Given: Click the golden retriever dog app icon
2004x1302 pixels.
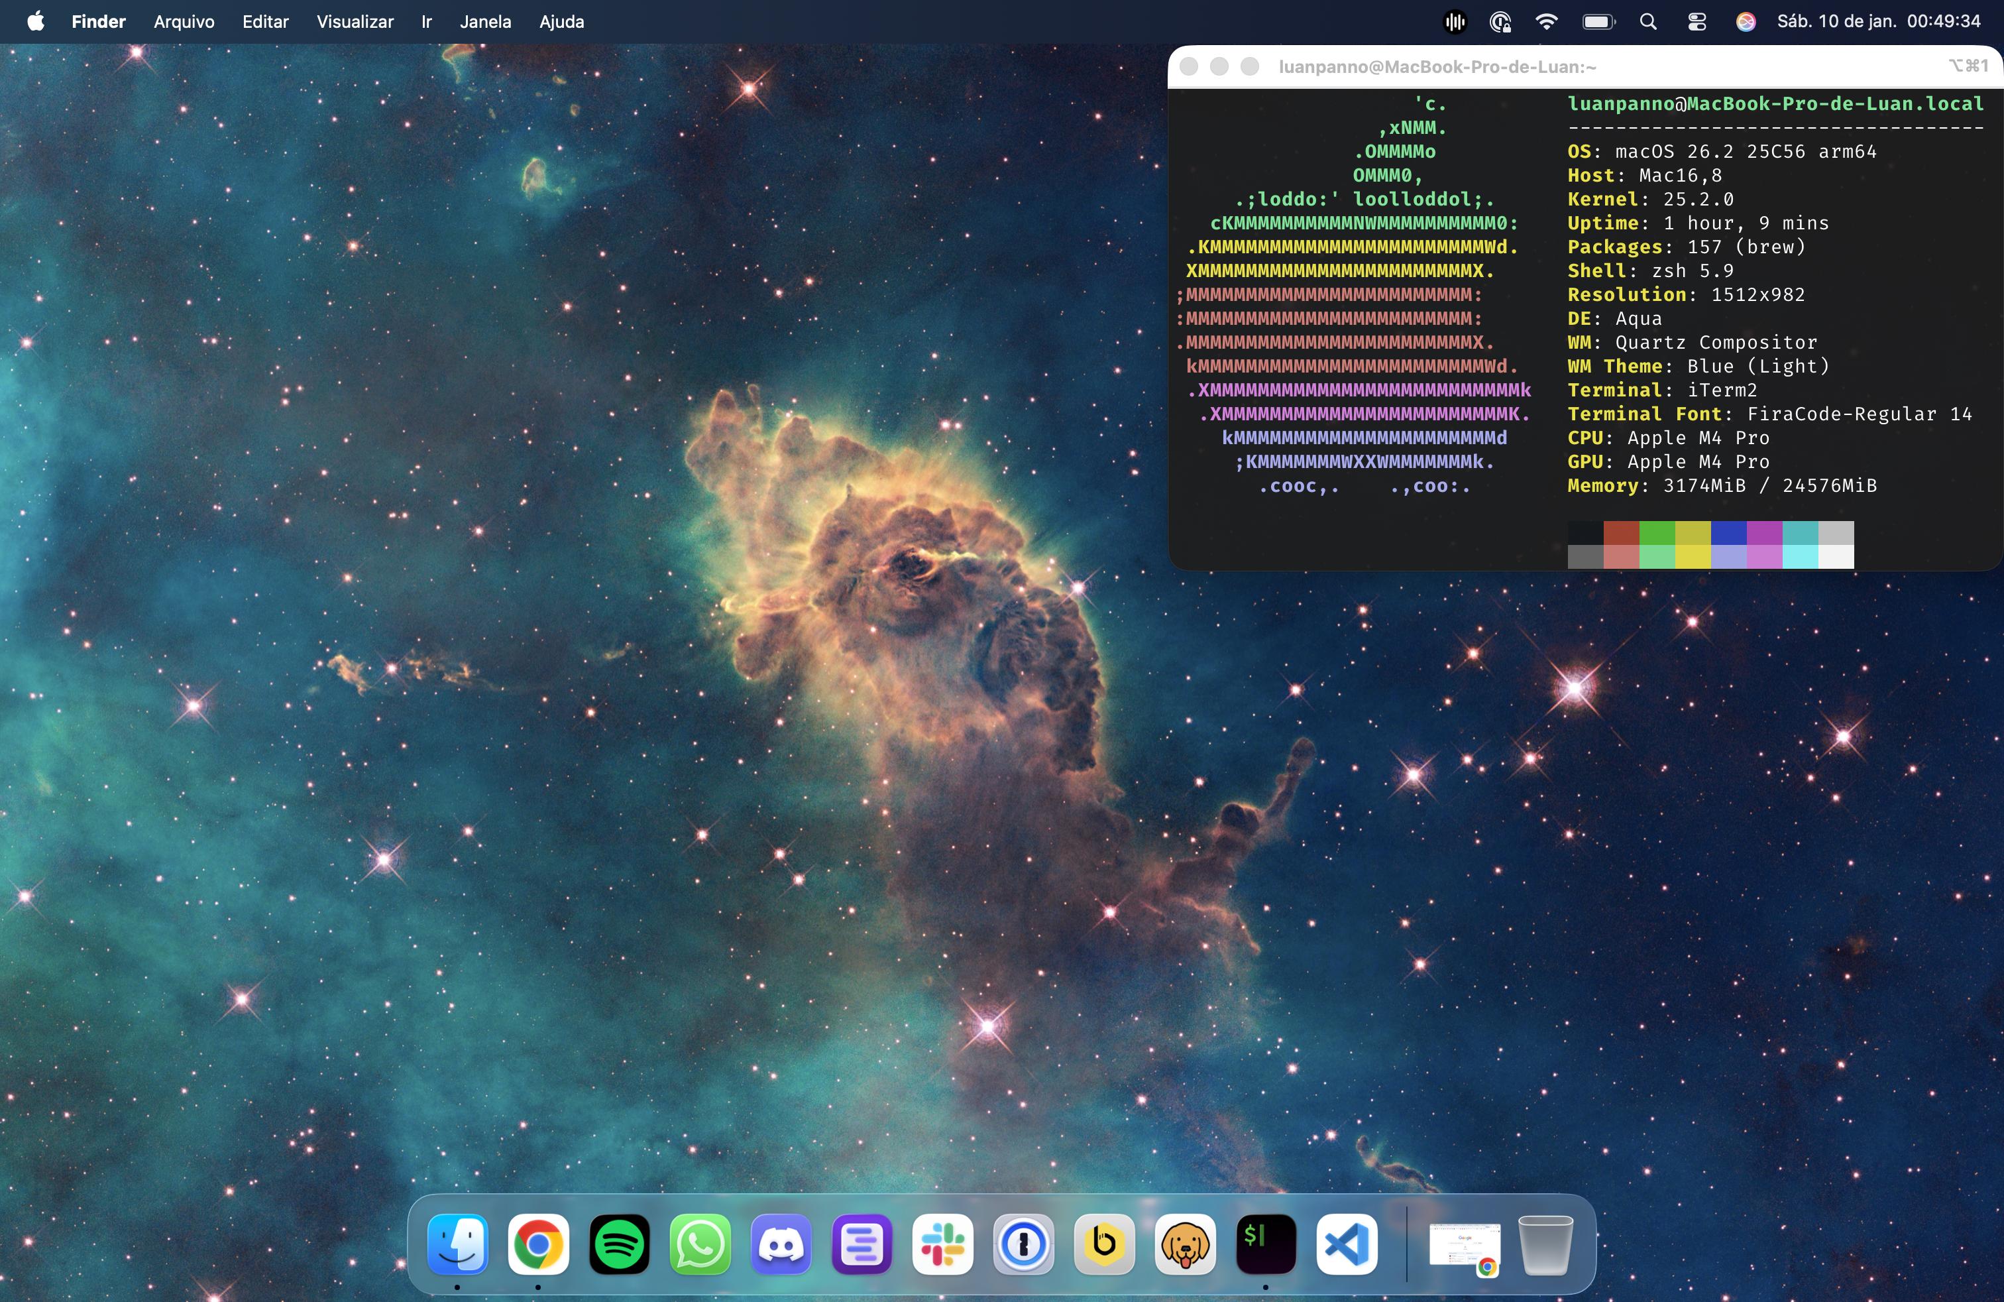Looking at the screenshot, I should (x=1185, y=1244).
